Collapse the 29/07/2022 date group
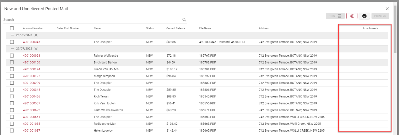This screenshot has width=399, height=135. coord(12,49)
